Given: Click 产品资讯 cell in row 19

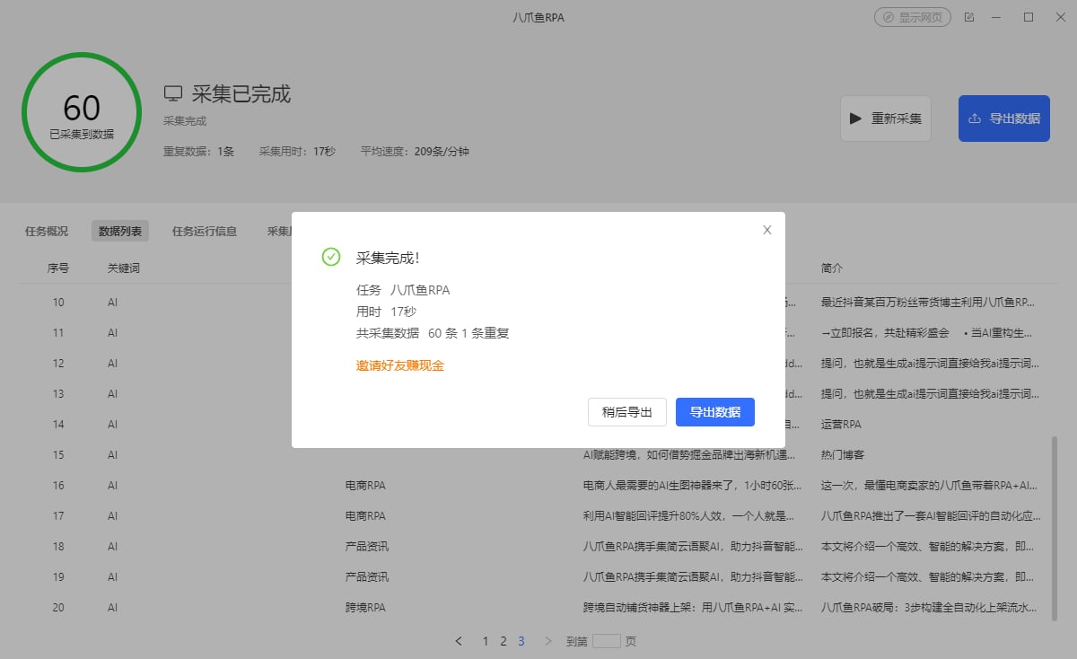Looking at the screenshot, I should tap(367, 577).
